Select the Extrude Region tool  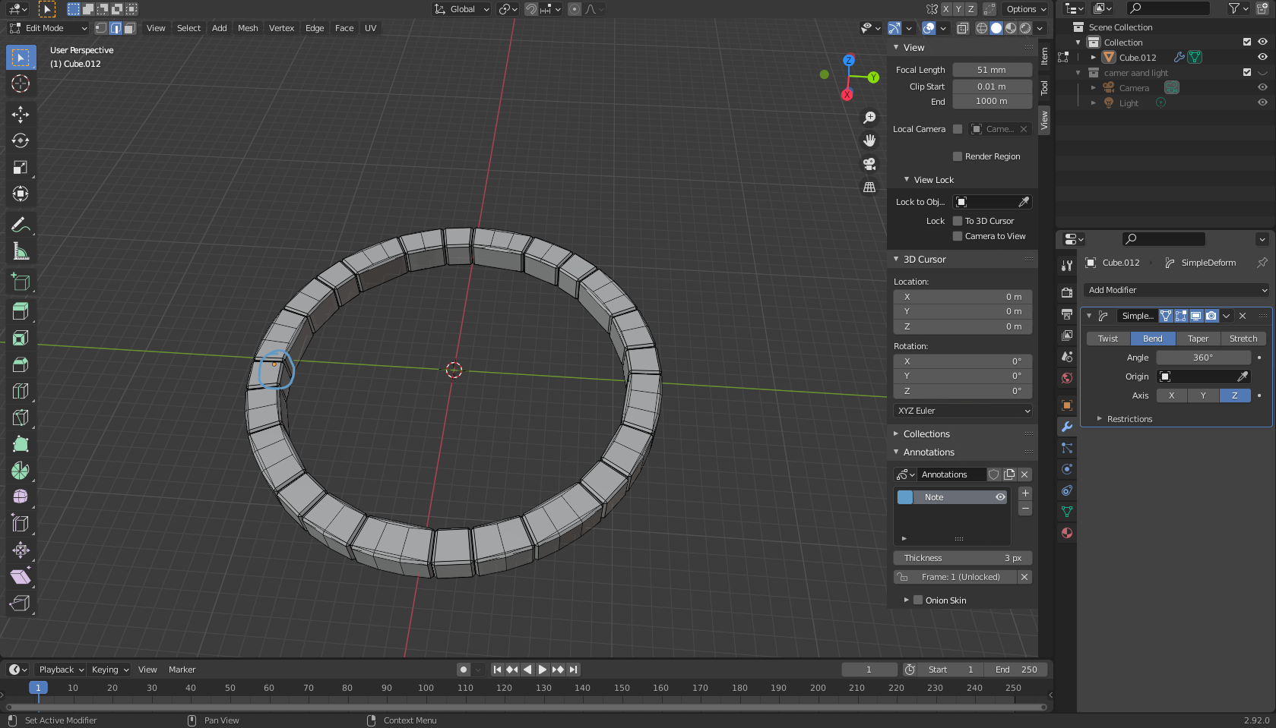[x=21, y=311]
